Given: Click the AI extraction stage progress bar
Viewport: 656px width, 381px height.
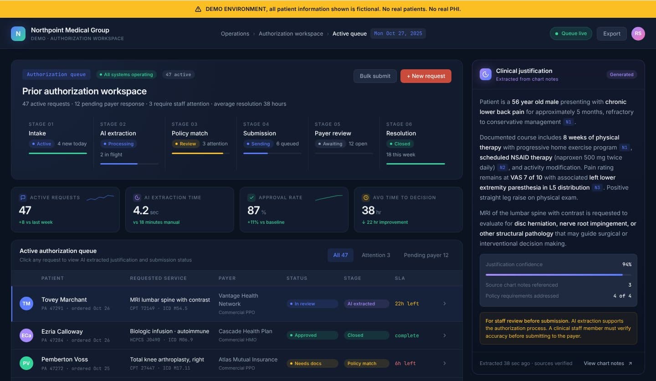Looking at the screenshot, I should pyautogui.click(x=129, y=164).
